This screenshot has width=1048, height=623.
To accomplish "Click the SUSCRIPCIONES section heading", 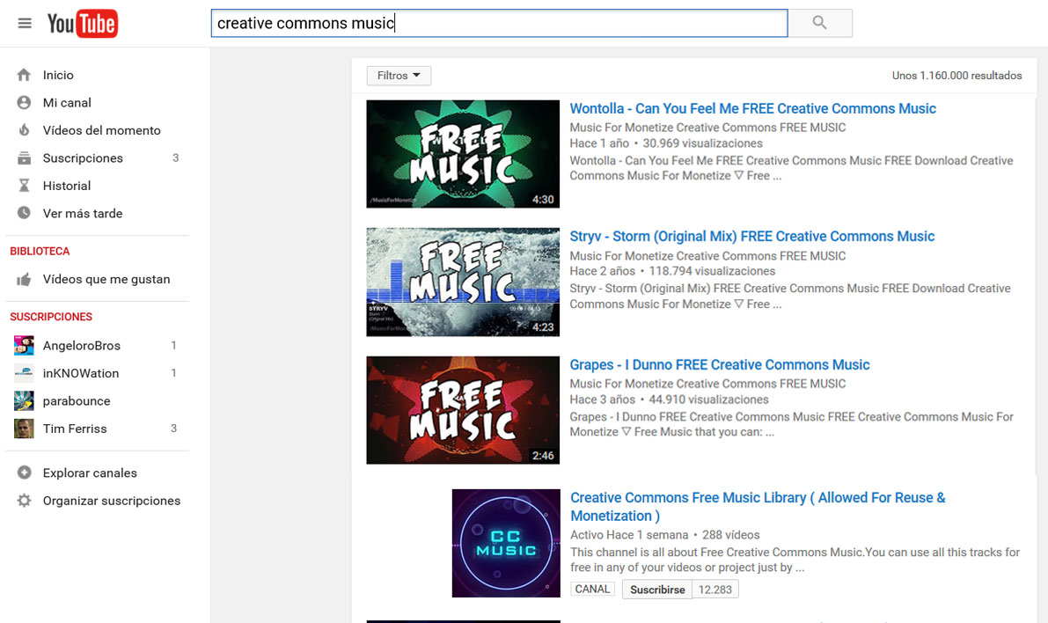I will tap(51, 317).
